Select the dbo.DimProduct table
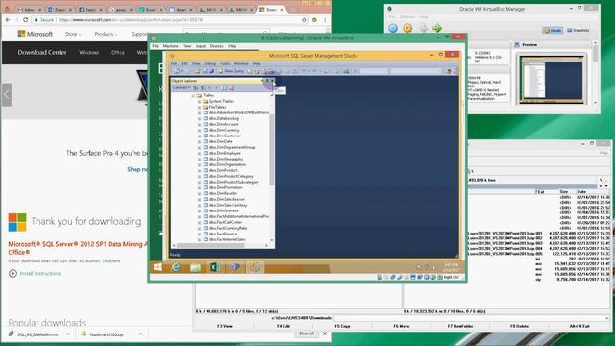 pos(224,170)
